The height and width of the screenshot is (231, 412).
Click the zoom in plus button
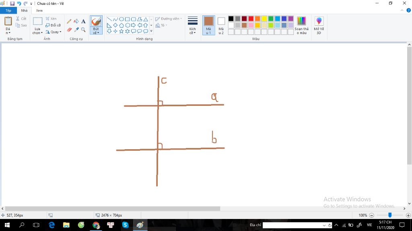point(408,215)
